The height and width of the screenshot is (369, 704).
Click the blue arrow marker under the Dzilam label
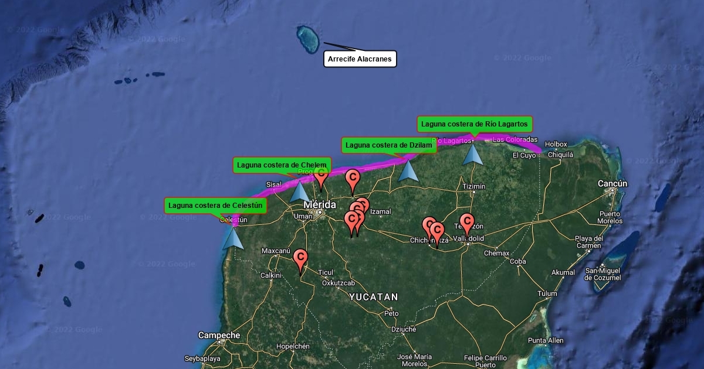click(408, 170)
